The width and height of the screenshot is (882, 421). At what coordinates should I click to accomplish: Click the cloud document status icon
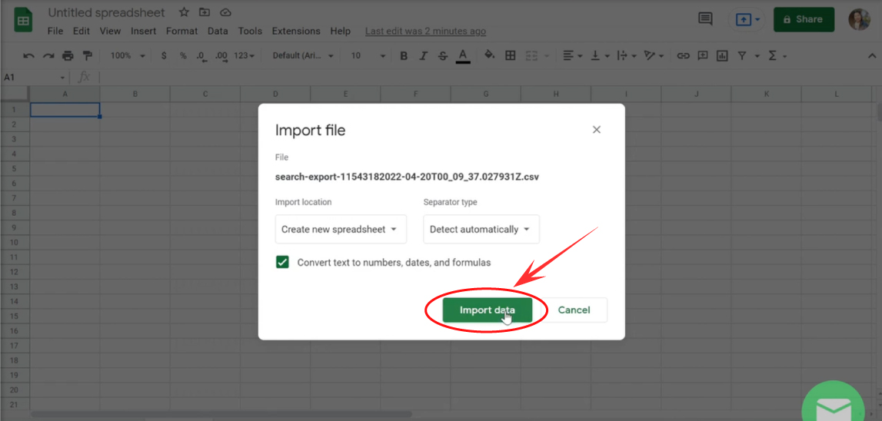[x=225, y=12]
